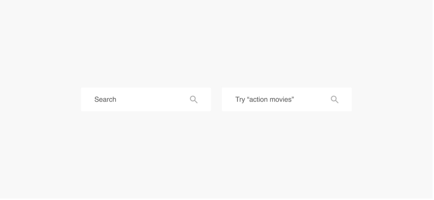Tap the search glass in the left field
The width and height of the screenshot is (434, 200).
194,100
